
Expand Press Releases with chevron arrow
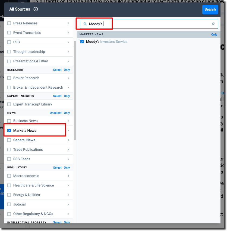click(68, 23)
